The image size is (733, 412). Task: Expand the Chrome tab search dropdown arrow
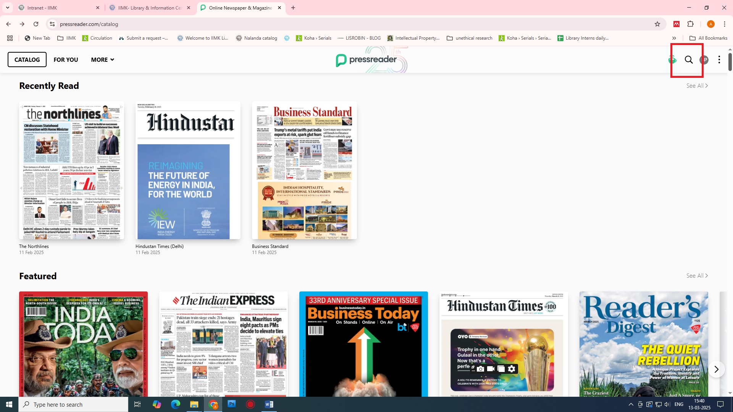[x=7, y=8]
